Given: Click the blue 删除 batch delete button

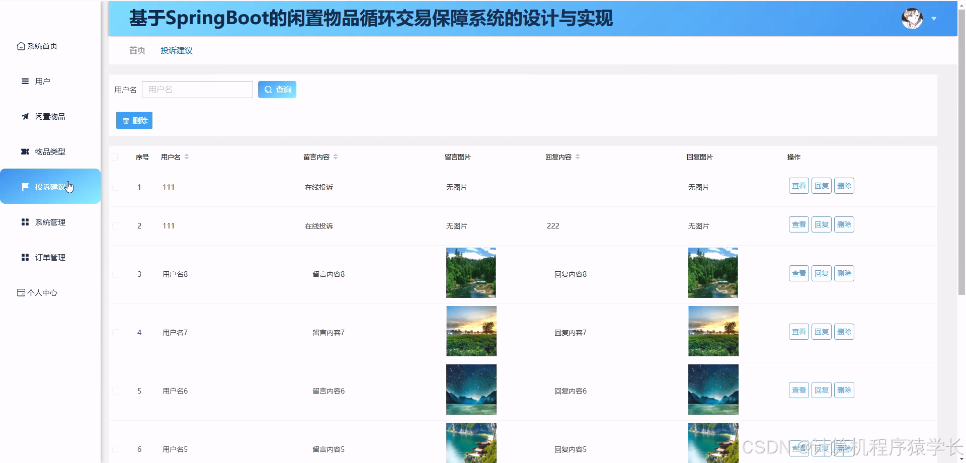Looking at the screenshot, I should [x=134, y=121].
